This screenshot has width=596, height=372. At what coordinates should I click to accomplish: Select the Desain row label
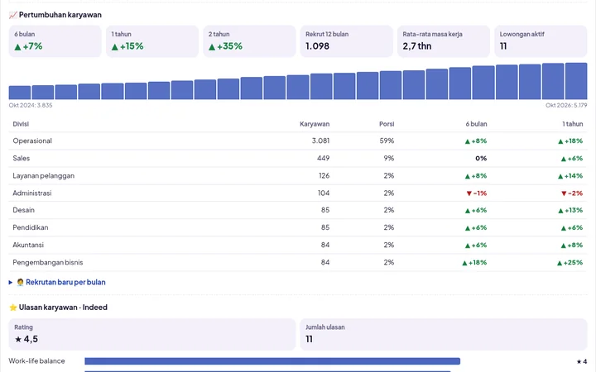(x=23, y=210)
